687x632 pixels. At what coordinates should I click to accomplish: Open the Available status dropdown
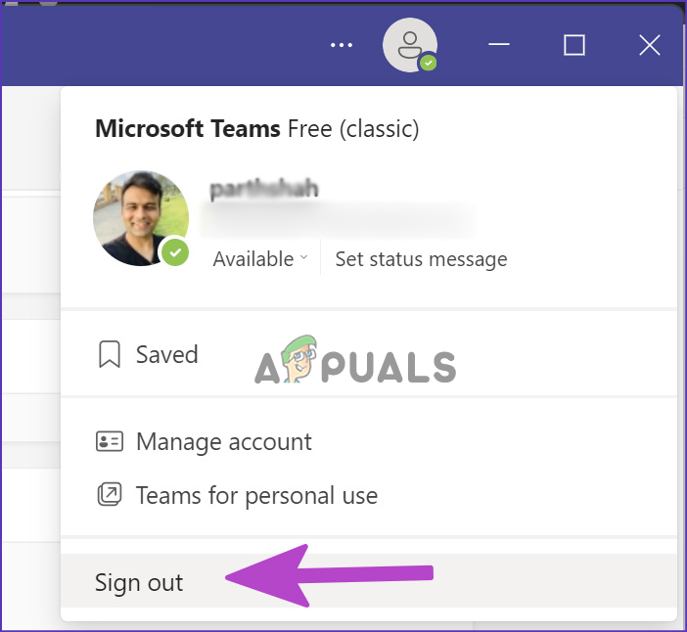(x=253, y=259)
